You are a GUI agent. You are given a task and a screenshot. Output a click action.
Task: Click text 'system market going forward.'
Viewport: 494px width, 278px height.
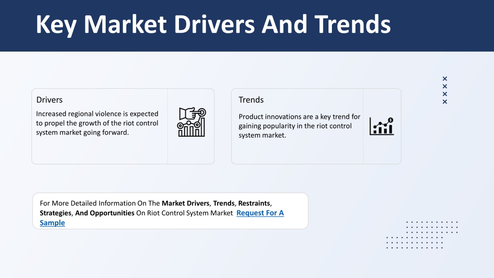82,132
